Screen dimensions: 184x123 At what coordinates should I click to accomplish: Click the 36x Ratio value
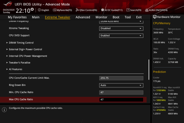tap(155, 52)
